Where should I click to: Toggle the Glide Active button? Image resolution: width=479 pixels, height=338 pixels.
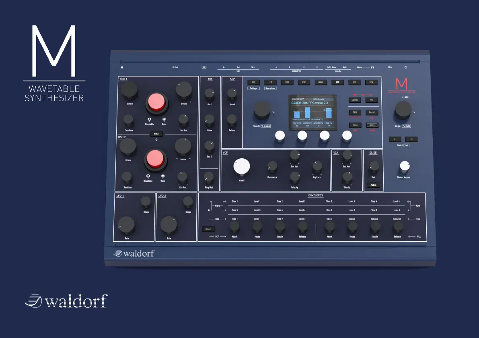373,185
